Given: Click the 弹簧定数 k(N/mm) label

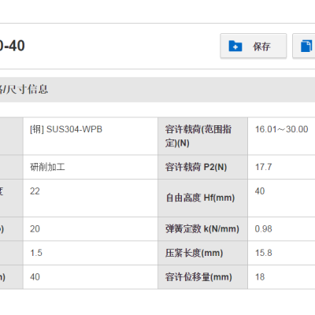Looking at the screenshot, I should [202, 228].
